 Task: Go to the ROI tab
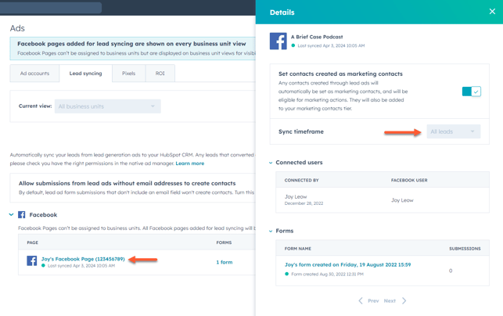[160, 74]
